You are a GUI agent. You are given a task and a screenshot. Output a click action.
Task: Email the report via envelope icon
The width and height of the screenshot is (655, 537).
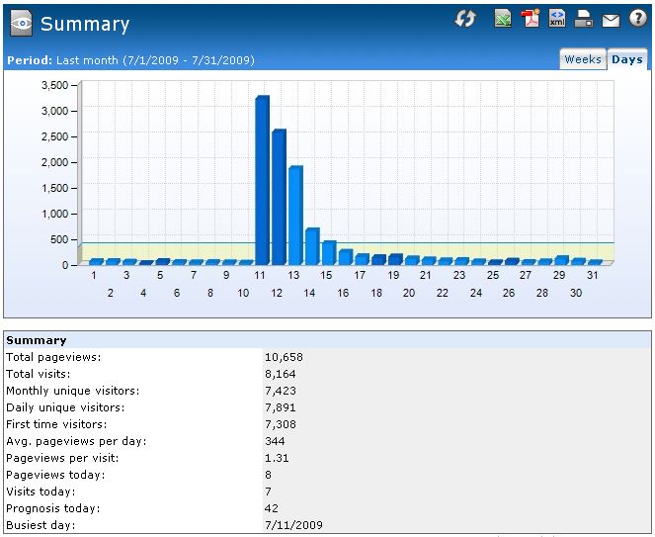[611, 19]
